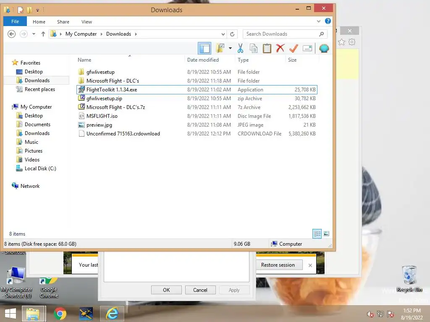Image resolution: width=430 pixels, height=322 pixels.
Task: Sort by the Size column header
Action: coord(292,60)
